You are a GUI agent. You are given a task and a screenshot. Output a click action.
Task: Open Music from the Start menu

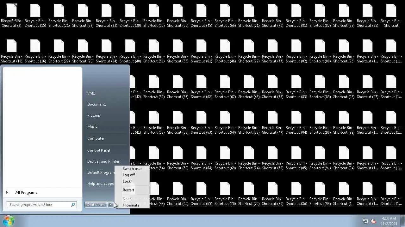click(x=92, y=126)
